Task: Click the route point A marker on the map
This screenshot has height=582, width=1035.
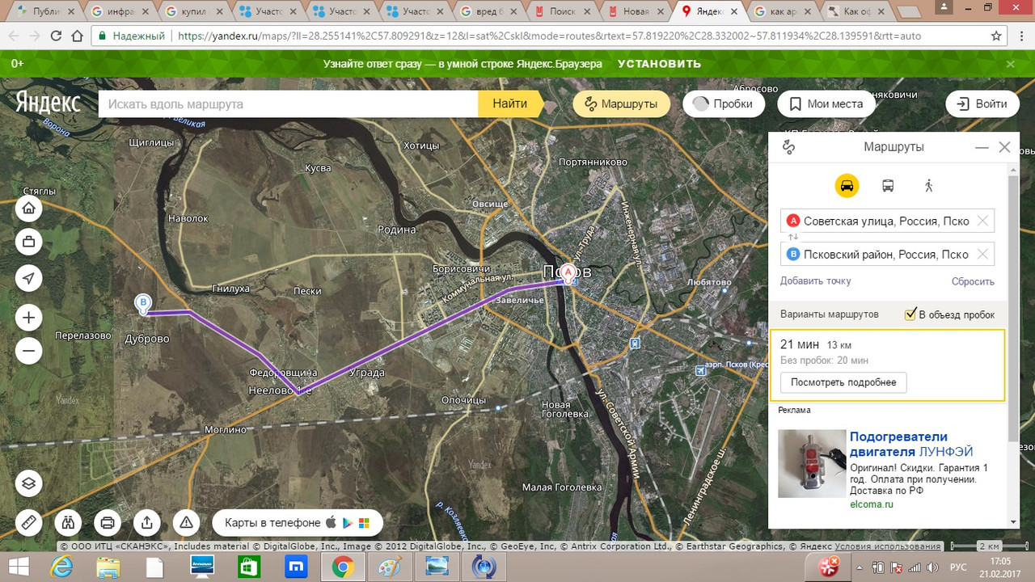Action: 568,273
